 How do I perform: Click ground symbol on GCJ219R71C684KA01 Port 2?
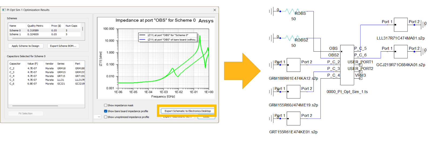click(423, 51)
